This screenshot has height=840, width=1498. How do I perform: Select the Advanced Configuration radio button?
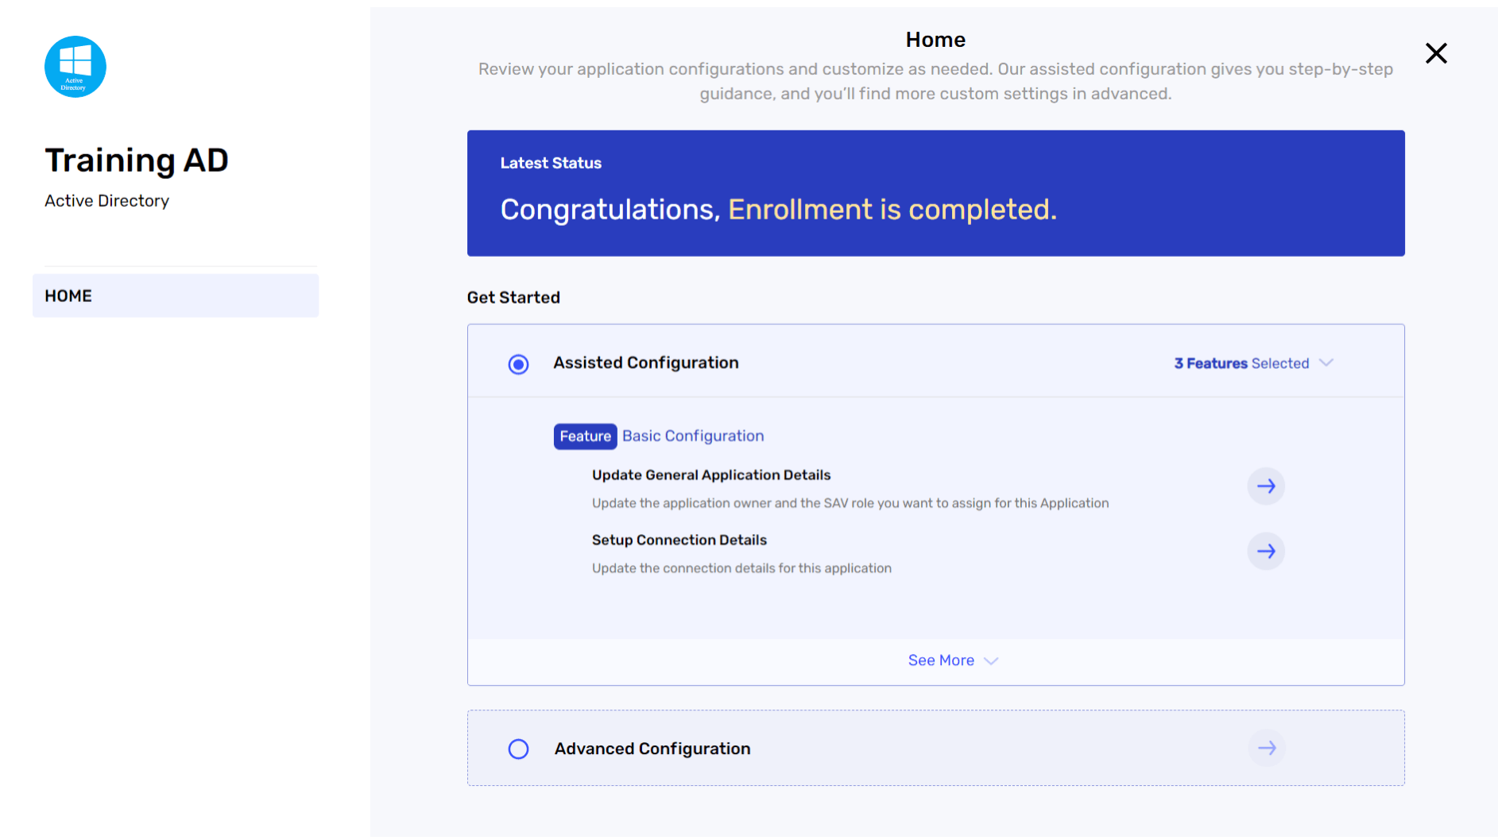coord(518,749)
